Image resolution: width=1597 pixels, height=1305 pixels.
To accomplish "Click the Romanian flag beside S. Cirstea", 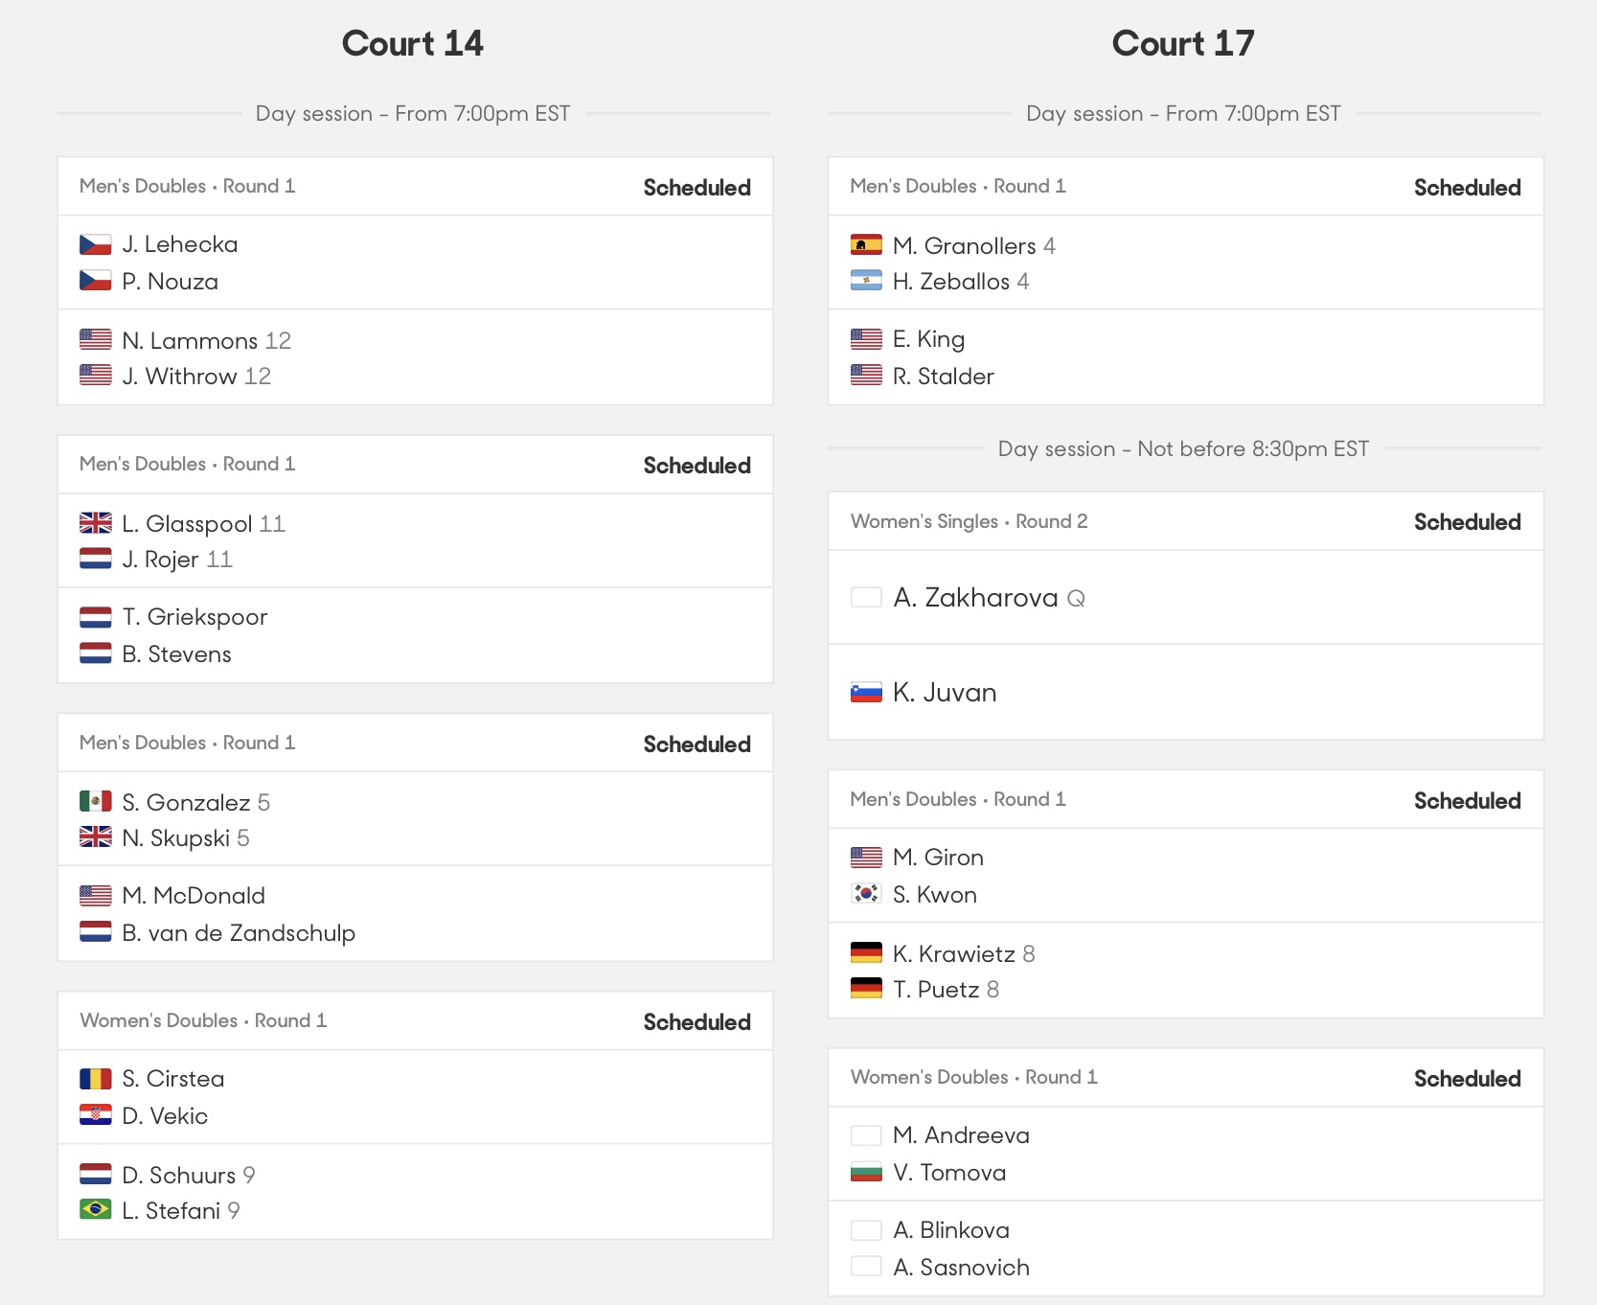I will tap(96, 1079).
